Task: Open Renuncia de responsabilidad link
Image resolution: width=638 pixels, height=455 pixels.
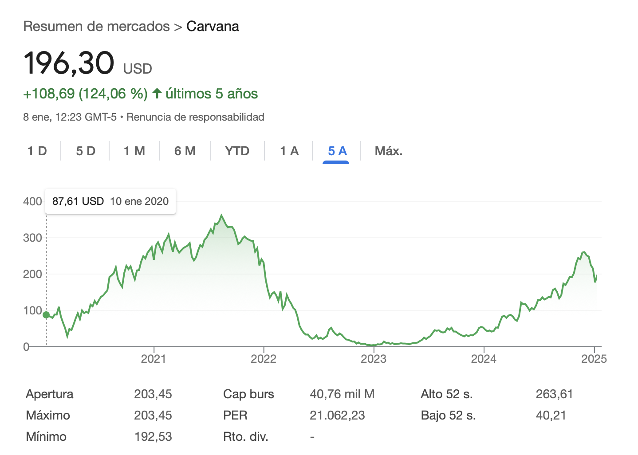Action: (196, 117)
